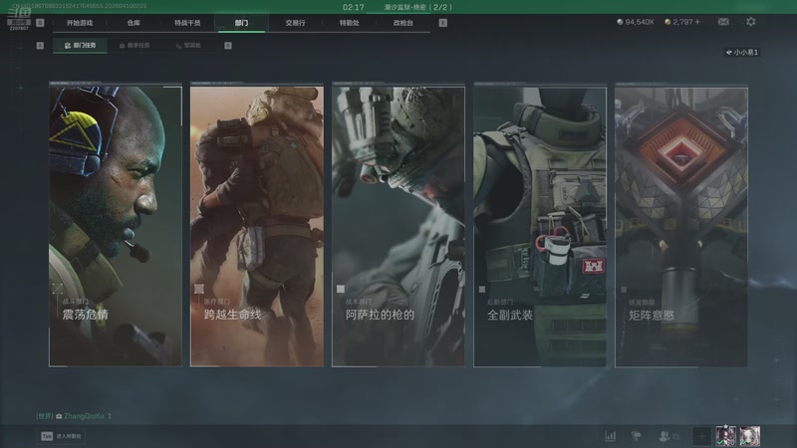Viewport: 797px width, 448px height.
Task: Switch to the 特勤处 tab
Action: (x=350, y=23)
